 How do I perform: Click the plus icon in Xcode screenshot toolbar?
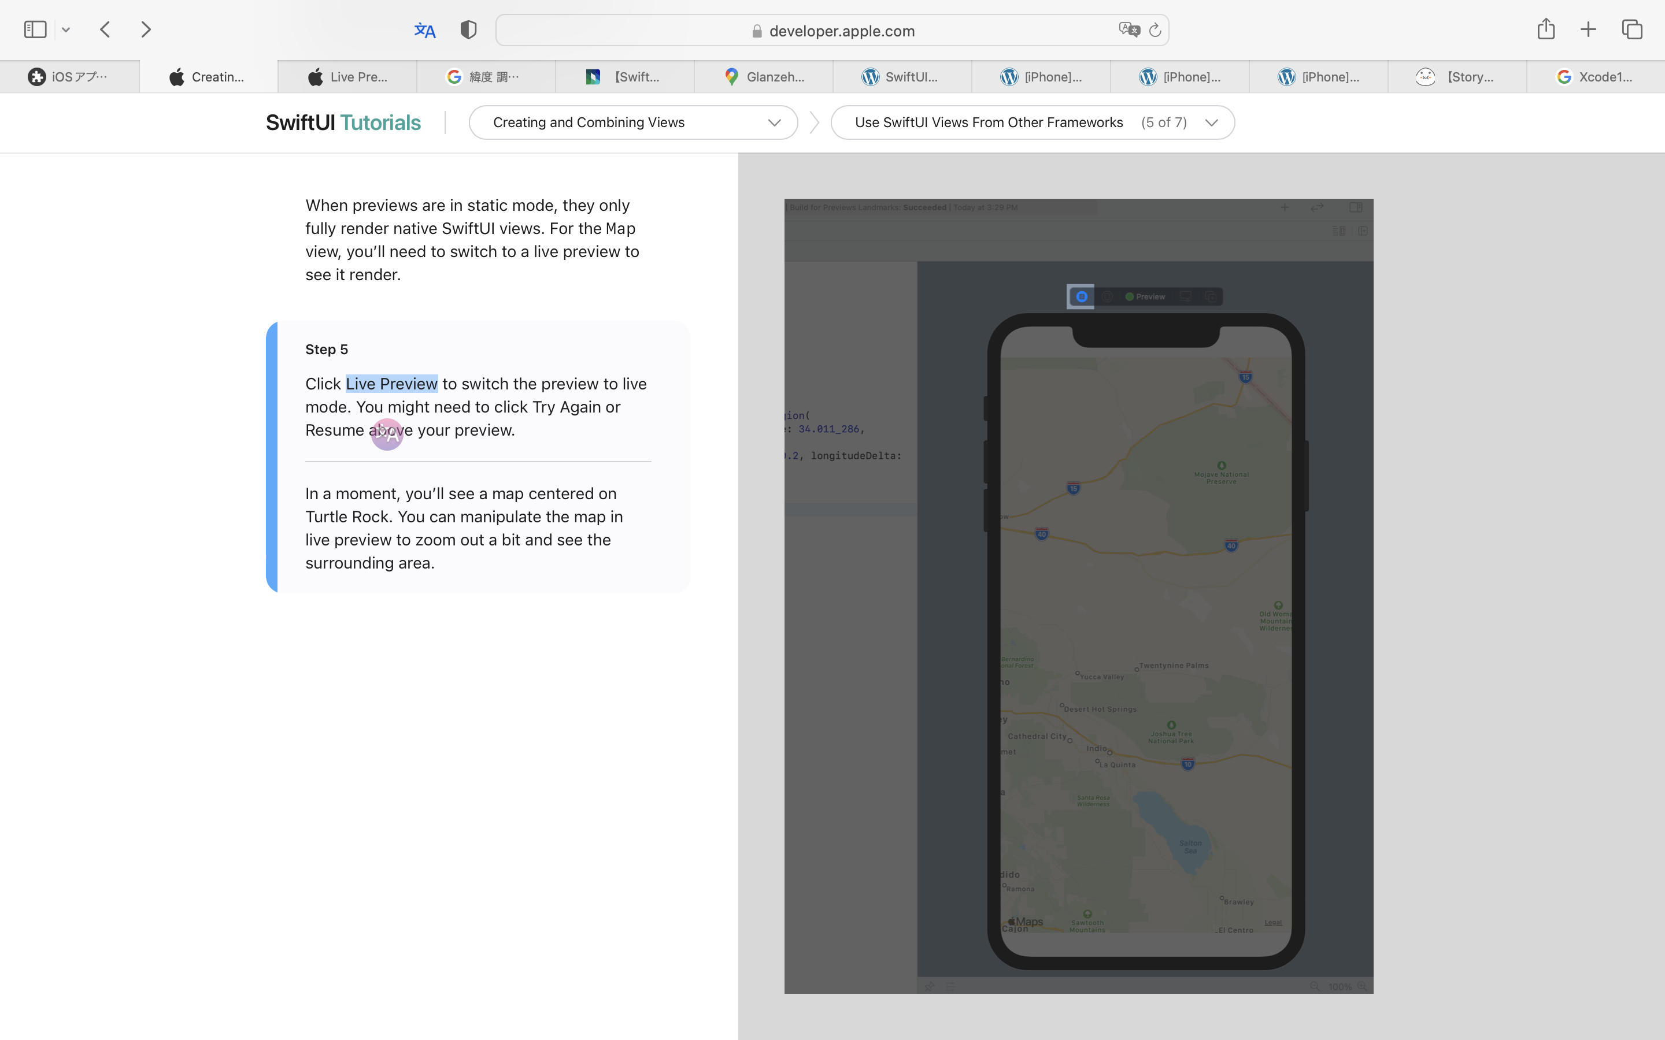coord(1285,207)
